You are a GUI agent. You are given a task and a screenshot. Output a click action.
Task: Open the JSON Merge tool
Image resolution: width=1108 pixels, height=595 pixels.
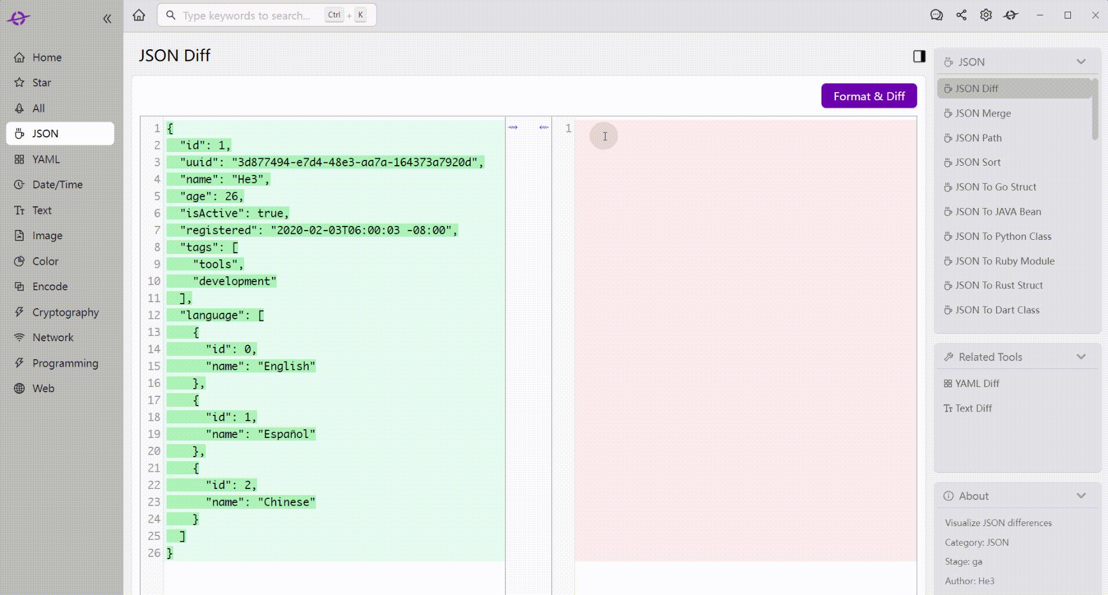[x=1014, y=114]
